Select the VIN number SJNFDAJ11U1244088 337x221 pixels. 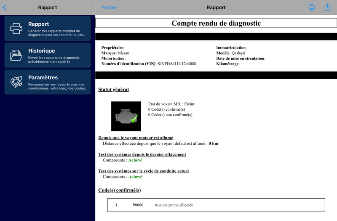(x=177, y=64)
